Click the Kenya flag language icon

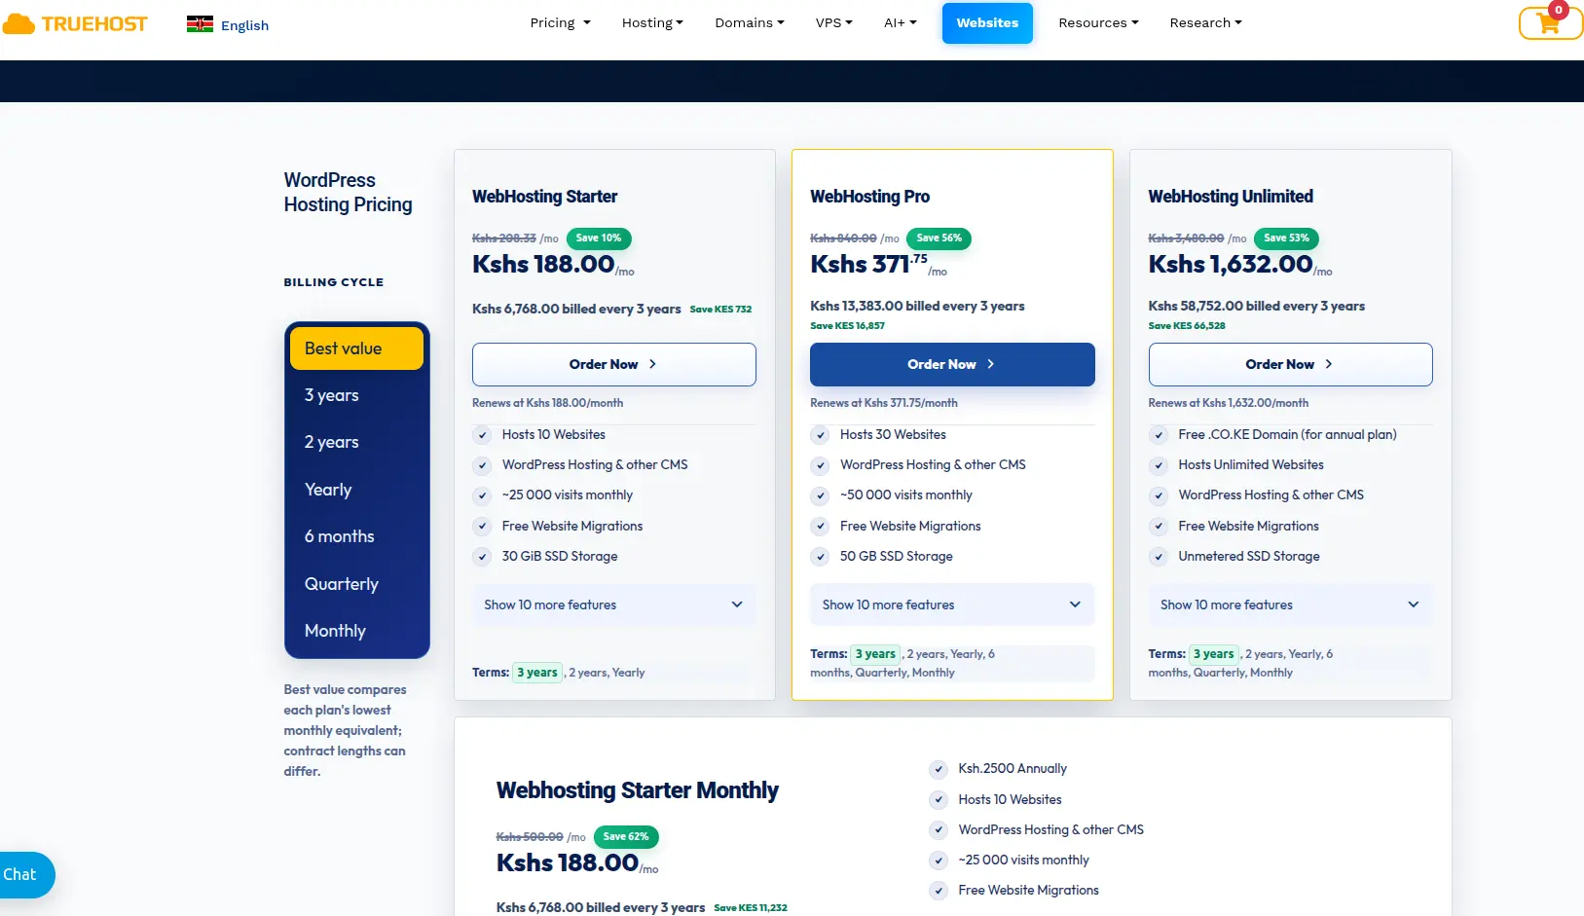pos(200,24)
